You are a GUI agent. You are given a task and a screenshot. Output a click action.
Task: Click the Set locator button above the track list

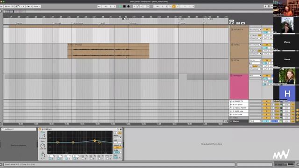coord(232,21)
